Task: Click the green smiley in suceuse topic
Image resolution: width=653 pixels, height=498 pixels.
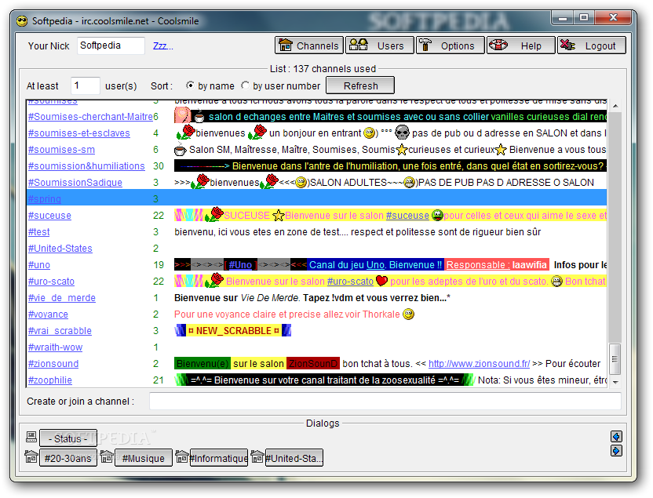Action: 437,215
